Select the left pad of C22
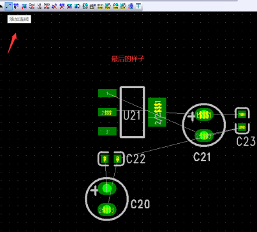Viewport: 257px width, 232px height. click(105, 159)
